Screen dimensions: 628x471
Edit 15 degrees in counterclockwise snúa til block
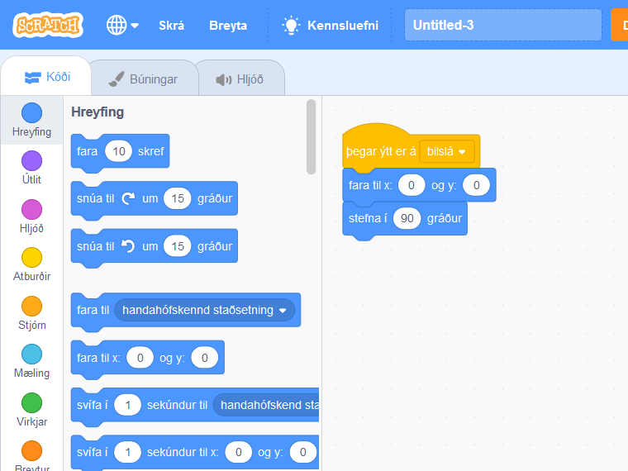point(178,246)
